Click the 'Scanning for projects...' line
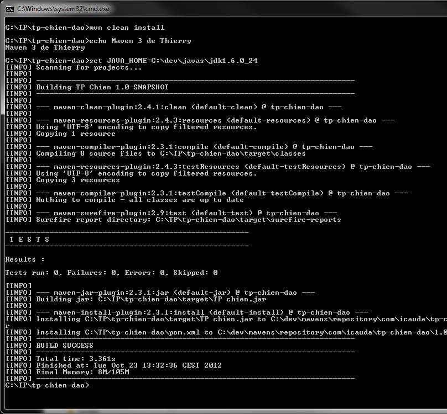447x414 pixels. pyautogui.click(x=89, y=67)
